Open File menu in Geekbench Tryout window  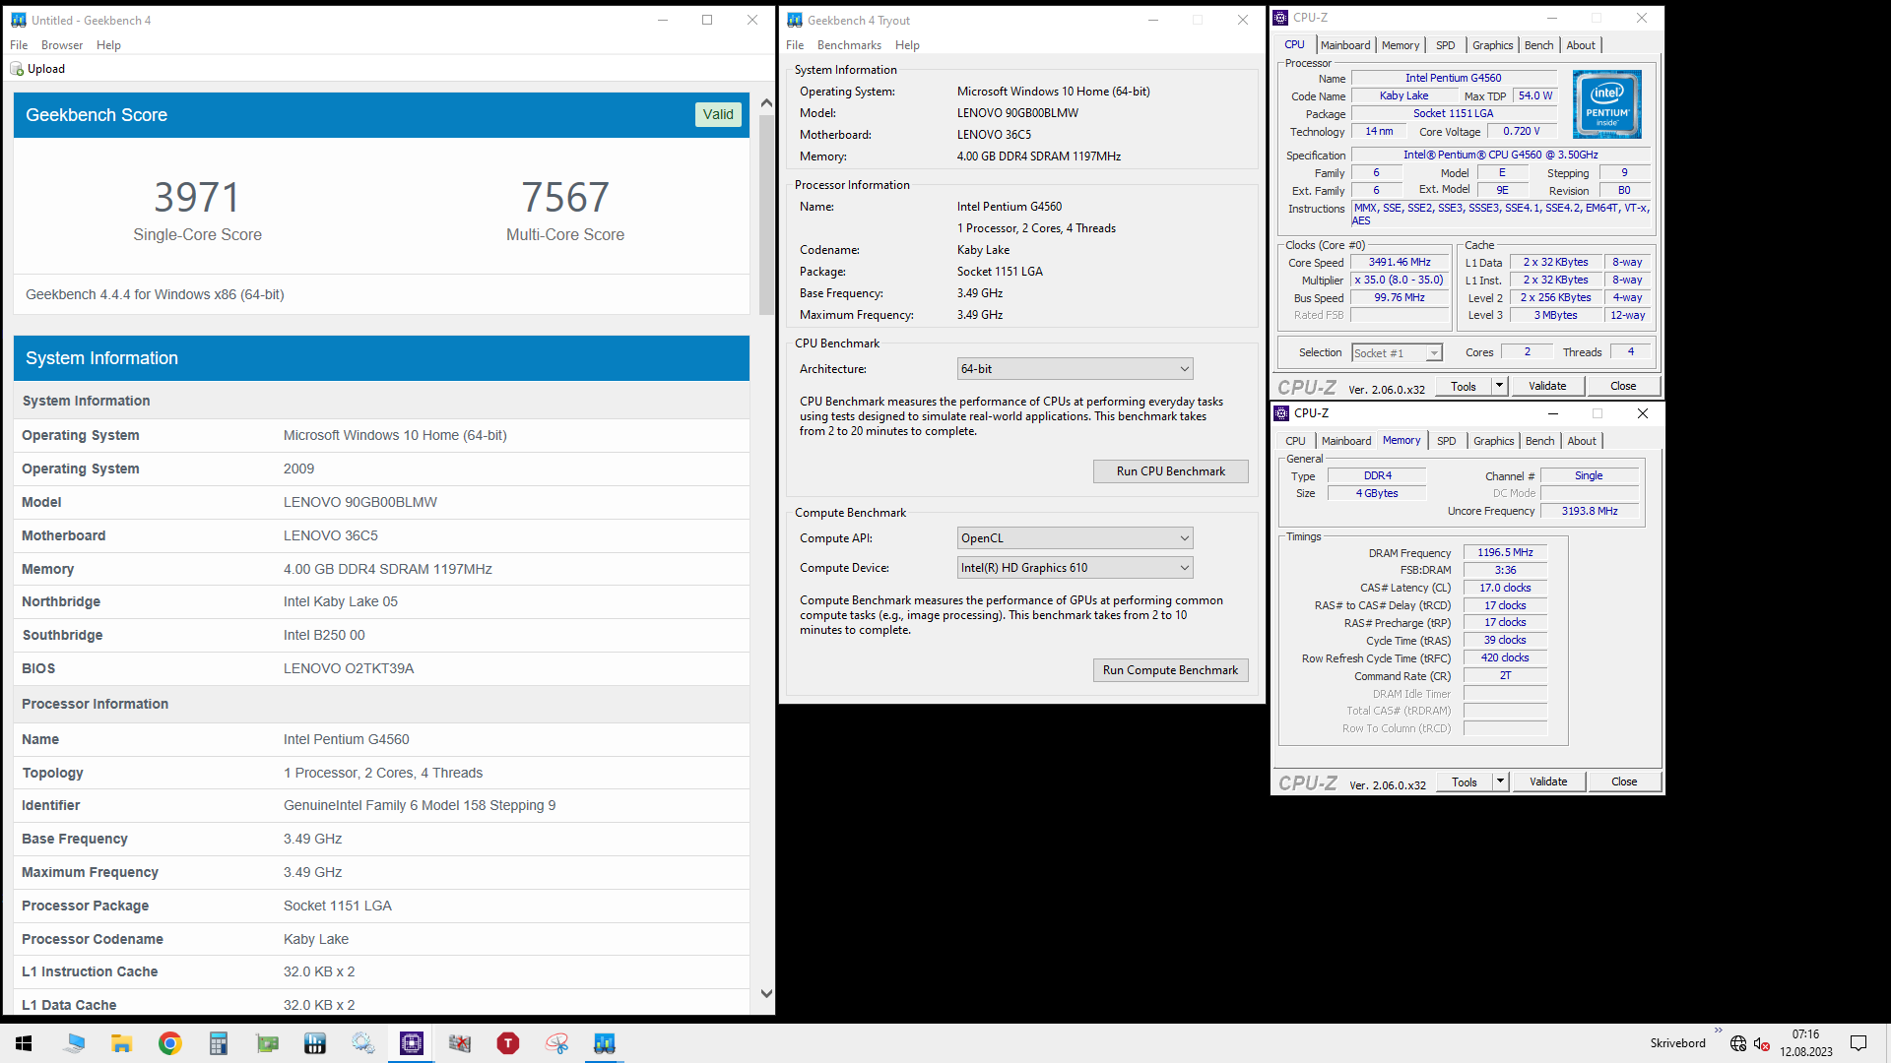point(795,45)
